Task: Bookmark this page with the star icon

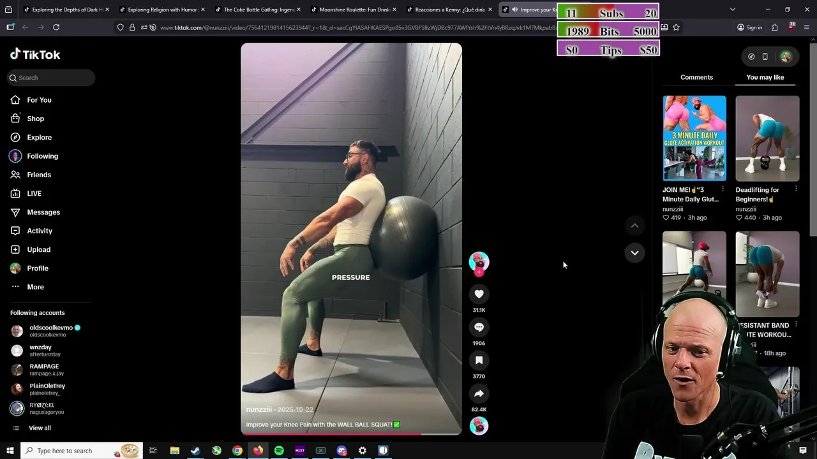Action: pyautogui.click(x=676, y=27)
